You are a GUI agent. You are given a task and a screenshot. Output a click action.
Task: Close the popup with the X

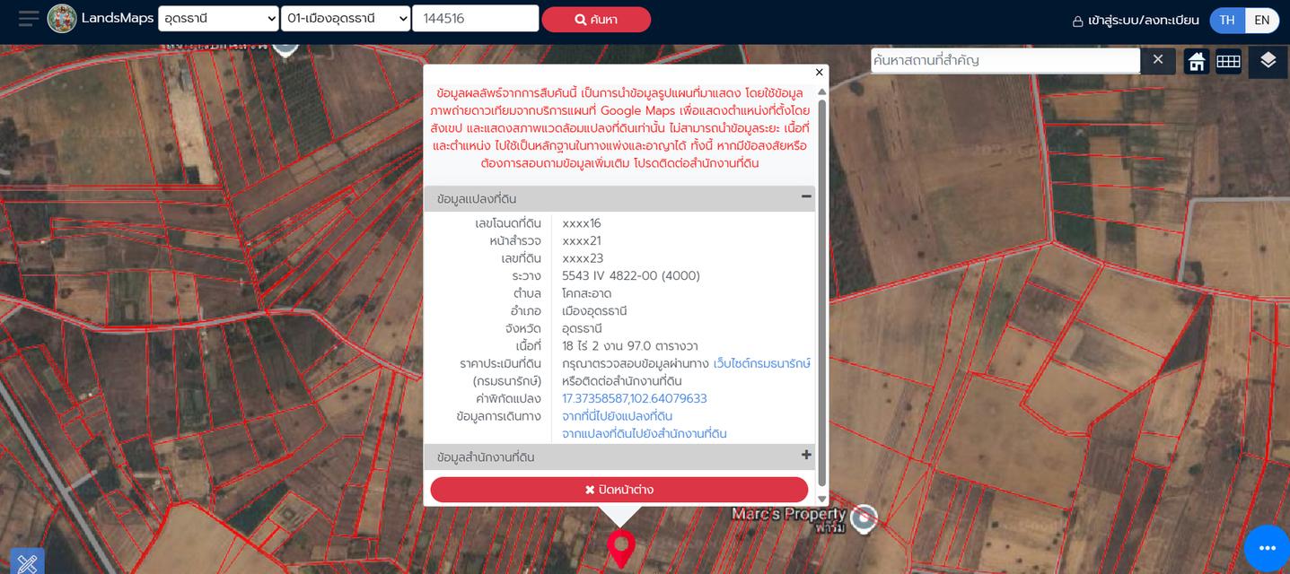click(819, 73)
